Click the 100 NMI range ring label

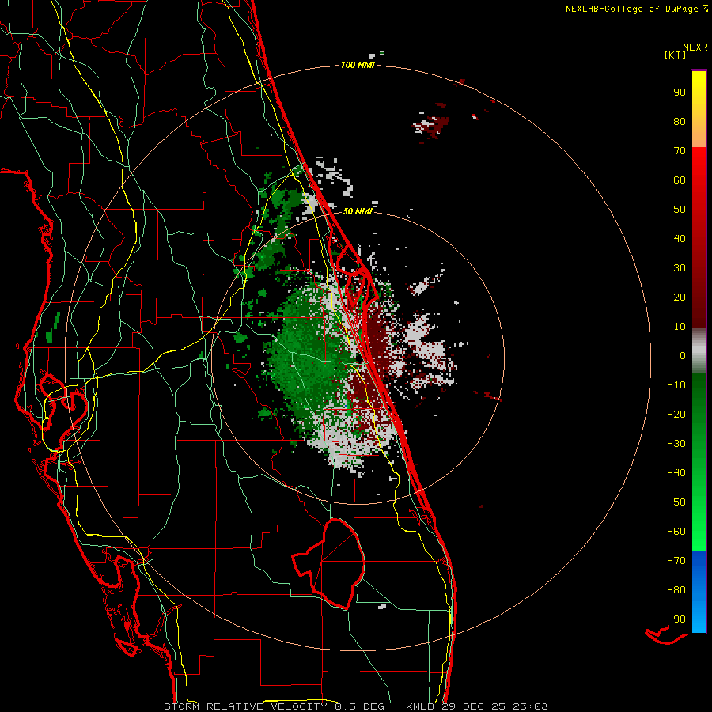(x=358, y=66)
